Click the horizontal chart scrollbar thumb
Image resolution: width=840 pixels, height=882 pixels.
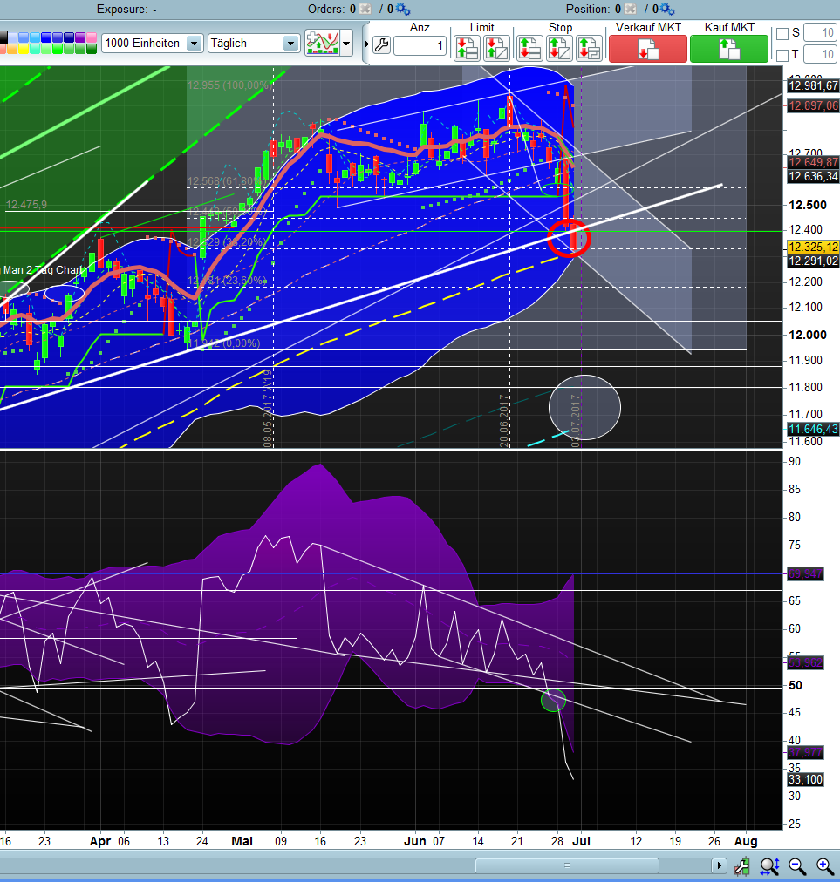point(567,865)
